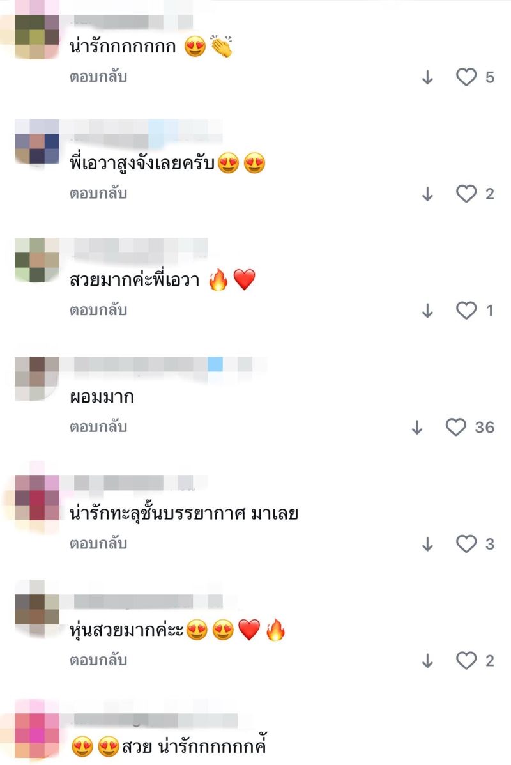Downvote the 'ผอมมาก' comment arrow
Image resolution: width=511 pixels, height=765 pixels.
[x=417, y=428]
